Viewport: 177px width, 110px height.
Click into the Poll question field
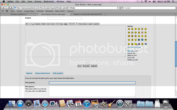92,83
